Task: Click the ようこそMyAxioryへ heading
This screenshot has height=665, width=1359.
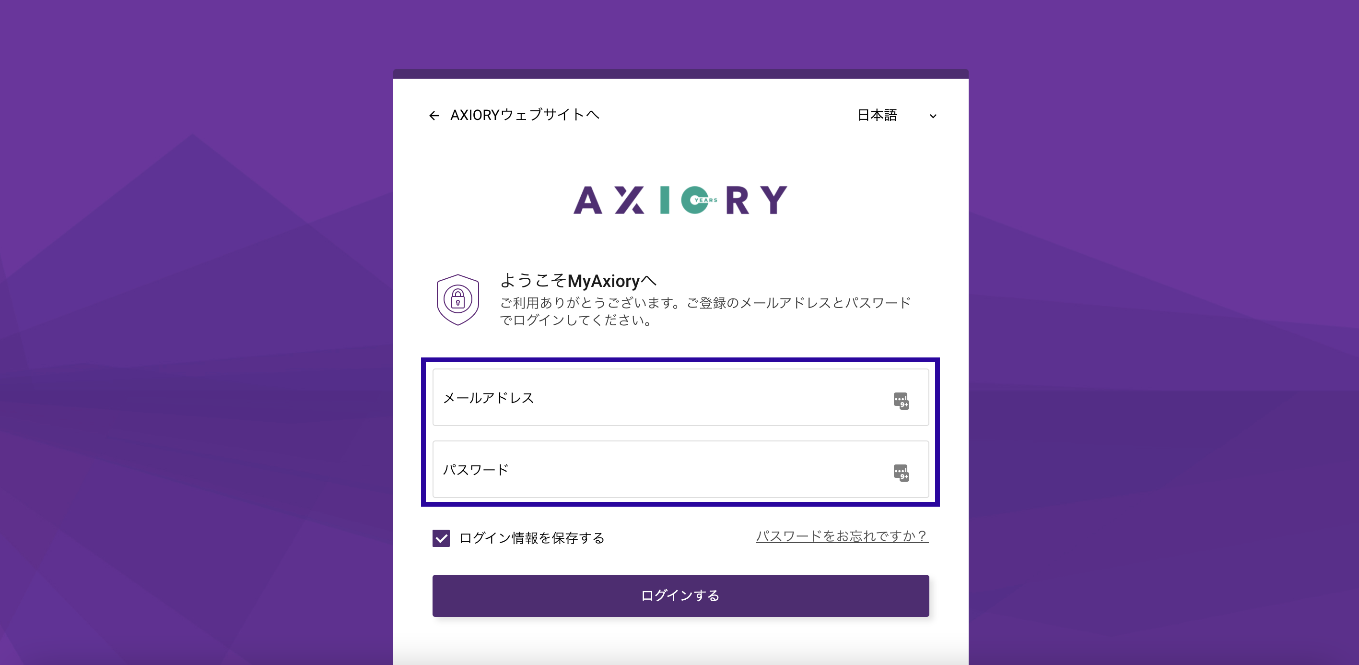Action: click(578, 281)
